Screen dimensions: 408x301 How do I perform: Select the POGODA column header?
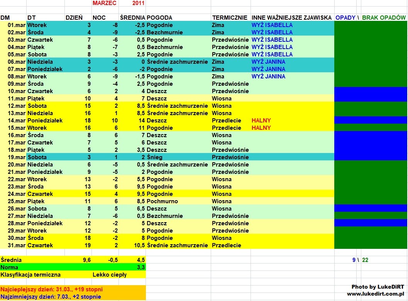click(159, 18)
